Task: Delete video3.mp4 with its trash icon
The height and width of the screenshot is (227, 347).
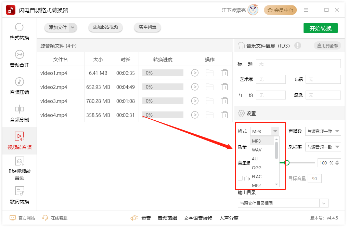Action: [x=224, y=101]
